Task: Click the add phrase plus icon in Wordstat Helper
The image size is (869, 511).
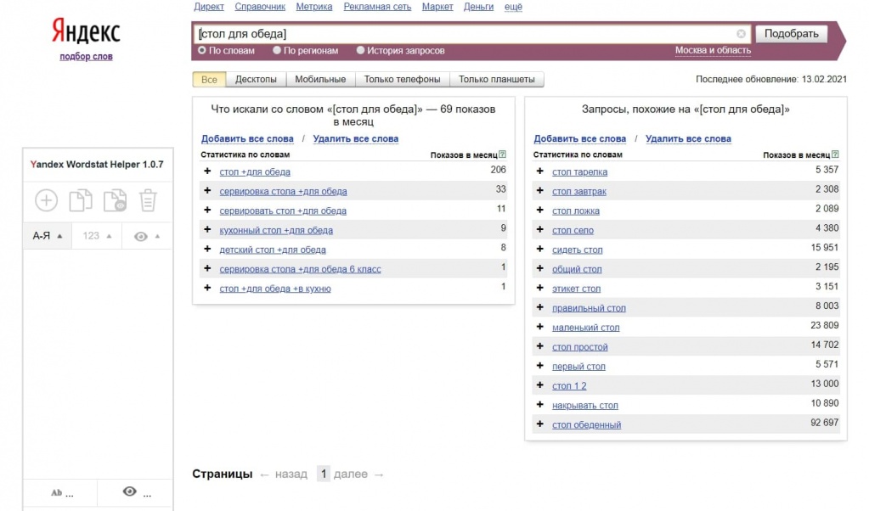Action: [x=46, y=200]
